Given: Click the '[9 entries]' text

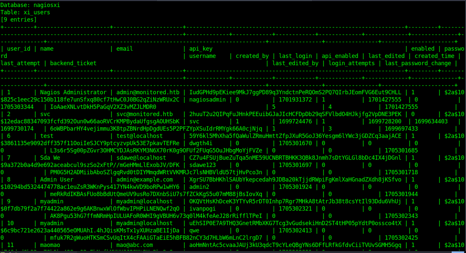Looking at the screenshot, I should coord(18,20).
